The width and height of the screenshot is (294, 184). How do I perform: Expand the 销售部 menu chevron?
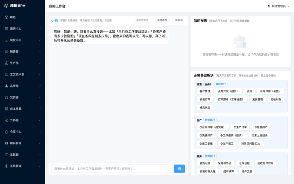(x=40, y=52)
